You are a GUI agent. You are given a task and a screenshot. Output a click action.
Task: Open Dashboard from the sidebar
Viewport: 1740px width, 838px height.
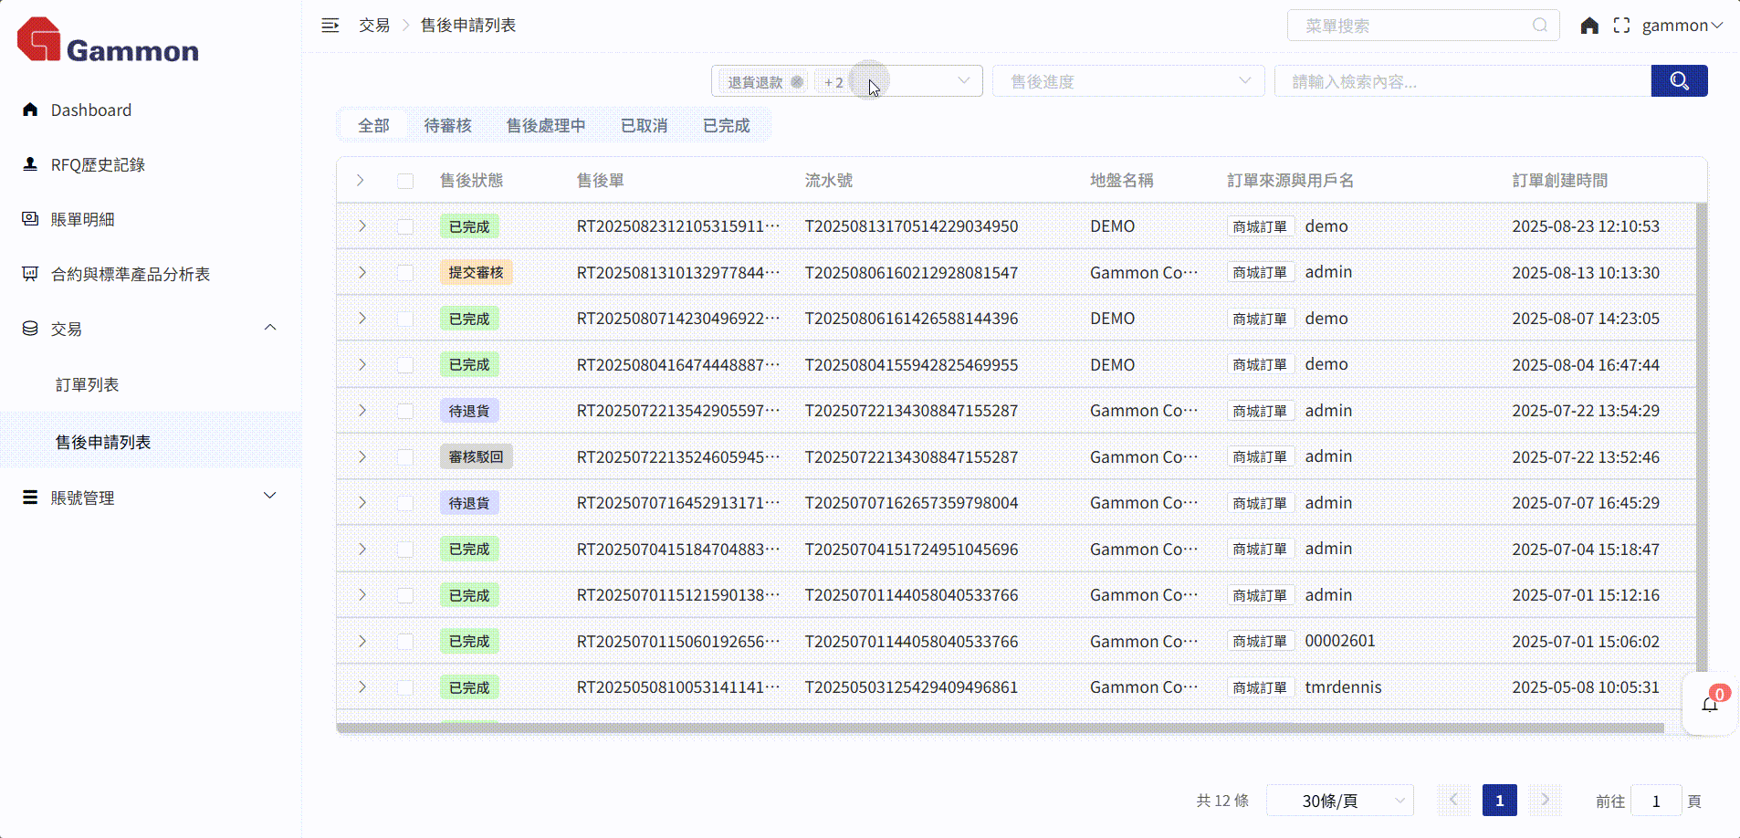coord(90,110)
